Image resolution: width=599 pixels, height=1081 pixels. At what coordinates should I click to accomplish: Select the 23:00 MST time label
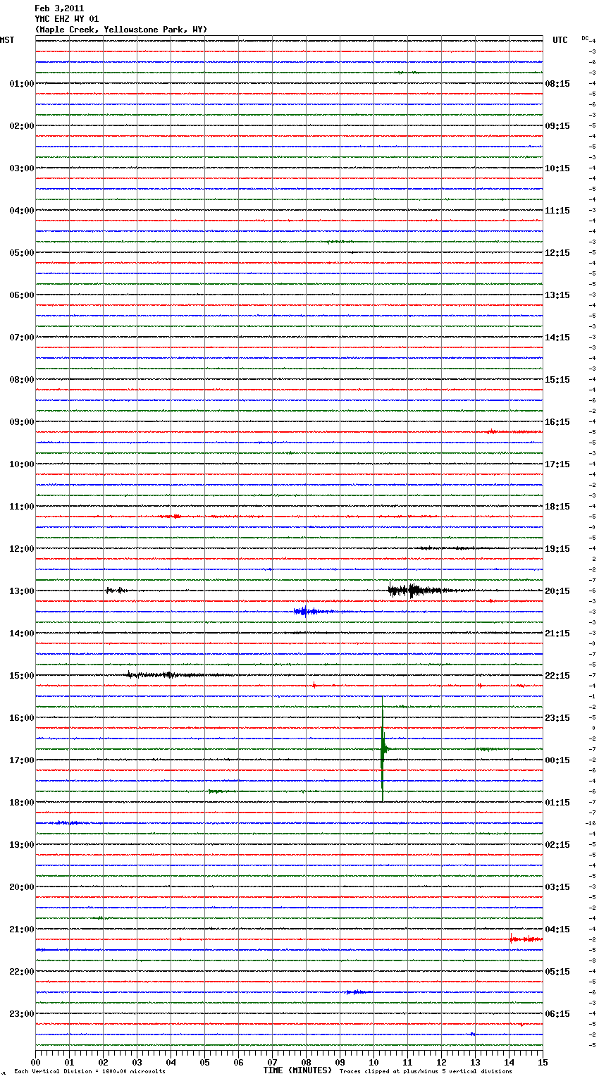22,1014
